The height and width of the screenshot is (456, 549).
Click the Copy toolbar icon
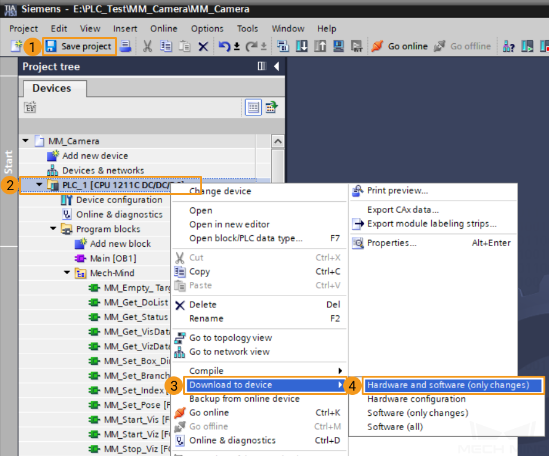click(166, 46)
